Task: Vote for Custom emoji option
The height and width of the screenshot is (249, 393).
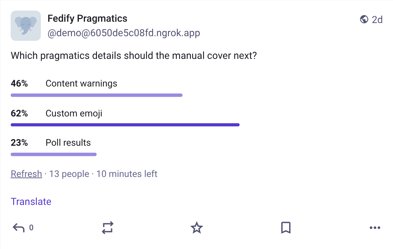Action: click(74, 113)
